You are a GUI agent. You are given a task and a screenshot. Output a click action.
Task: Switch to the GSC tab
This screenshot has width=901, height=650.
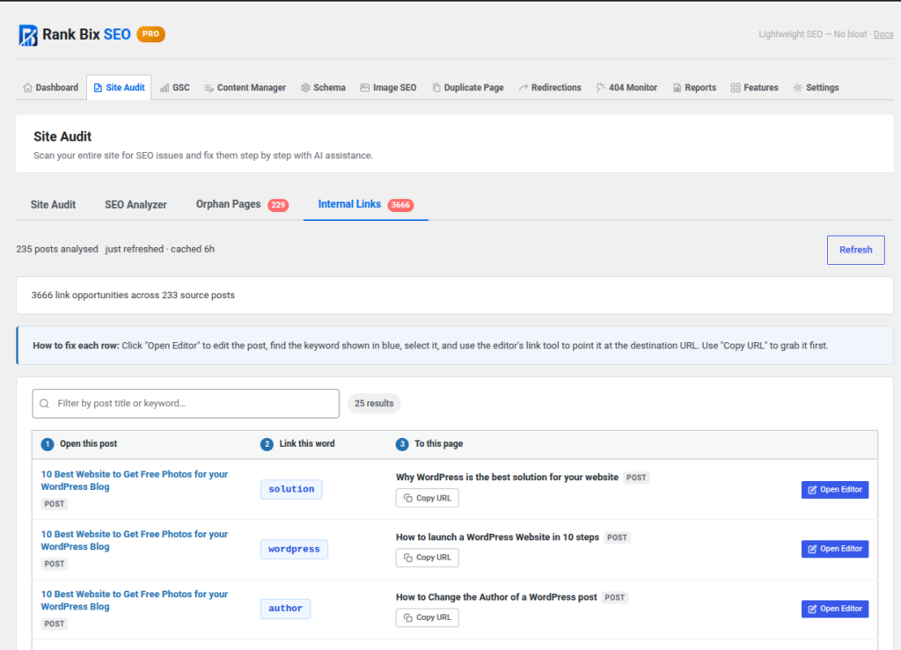pos(175,88)
